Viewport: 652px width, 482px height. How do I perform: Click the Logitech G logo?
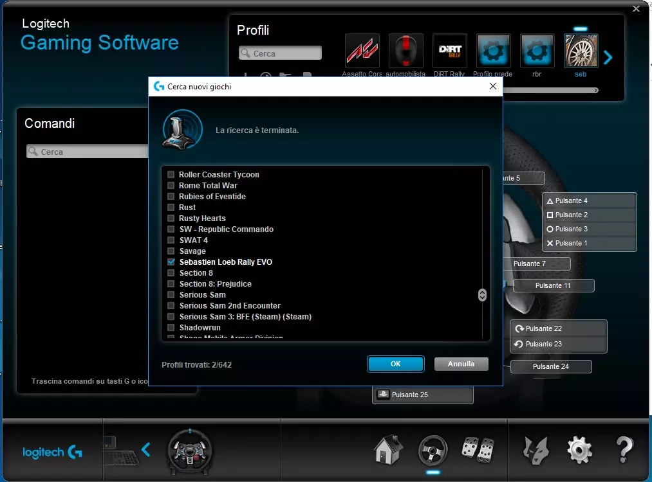click(x=52, y=452)
